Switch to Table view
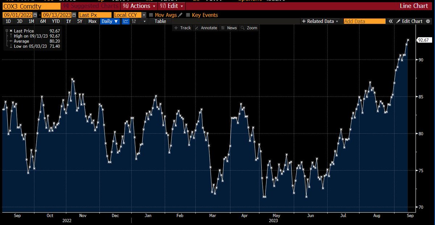Image resolution: width=435 pixels, height=225 pixels. (x=160, y=21)
